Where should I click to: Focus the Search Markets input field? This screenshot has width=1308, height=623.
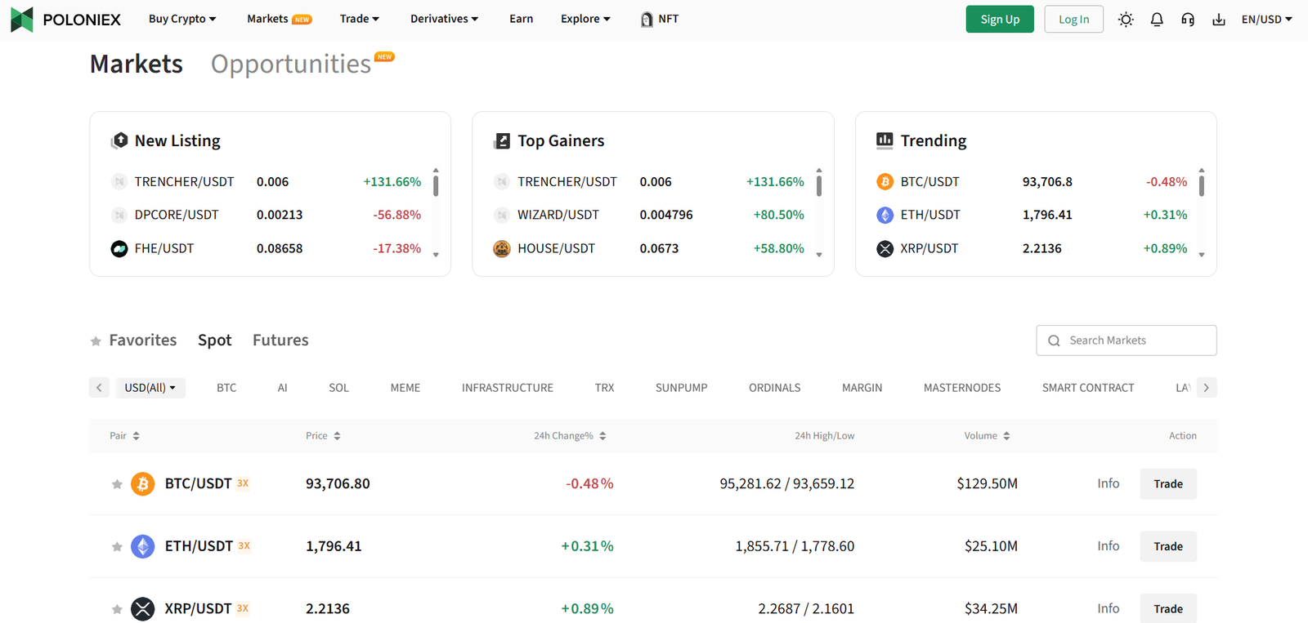(x=1127, y=340)
